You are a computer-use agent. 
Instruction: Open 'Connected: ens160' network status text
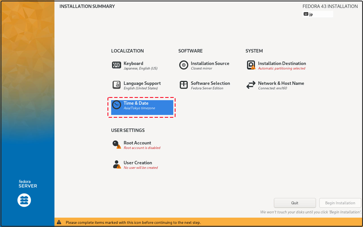[273, 88]
